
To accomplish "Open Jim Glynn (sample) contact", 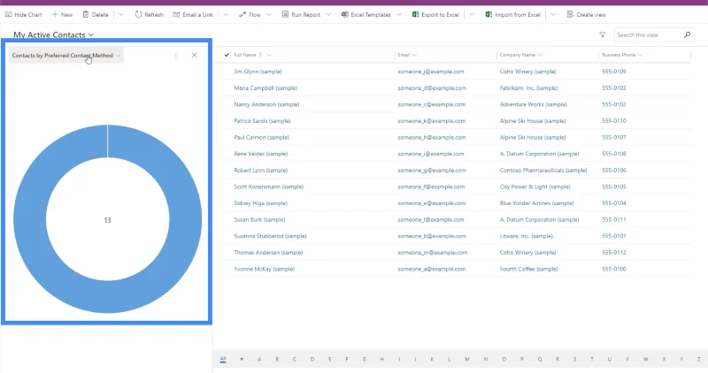I will pyautogui.click(x=258, y=72).
